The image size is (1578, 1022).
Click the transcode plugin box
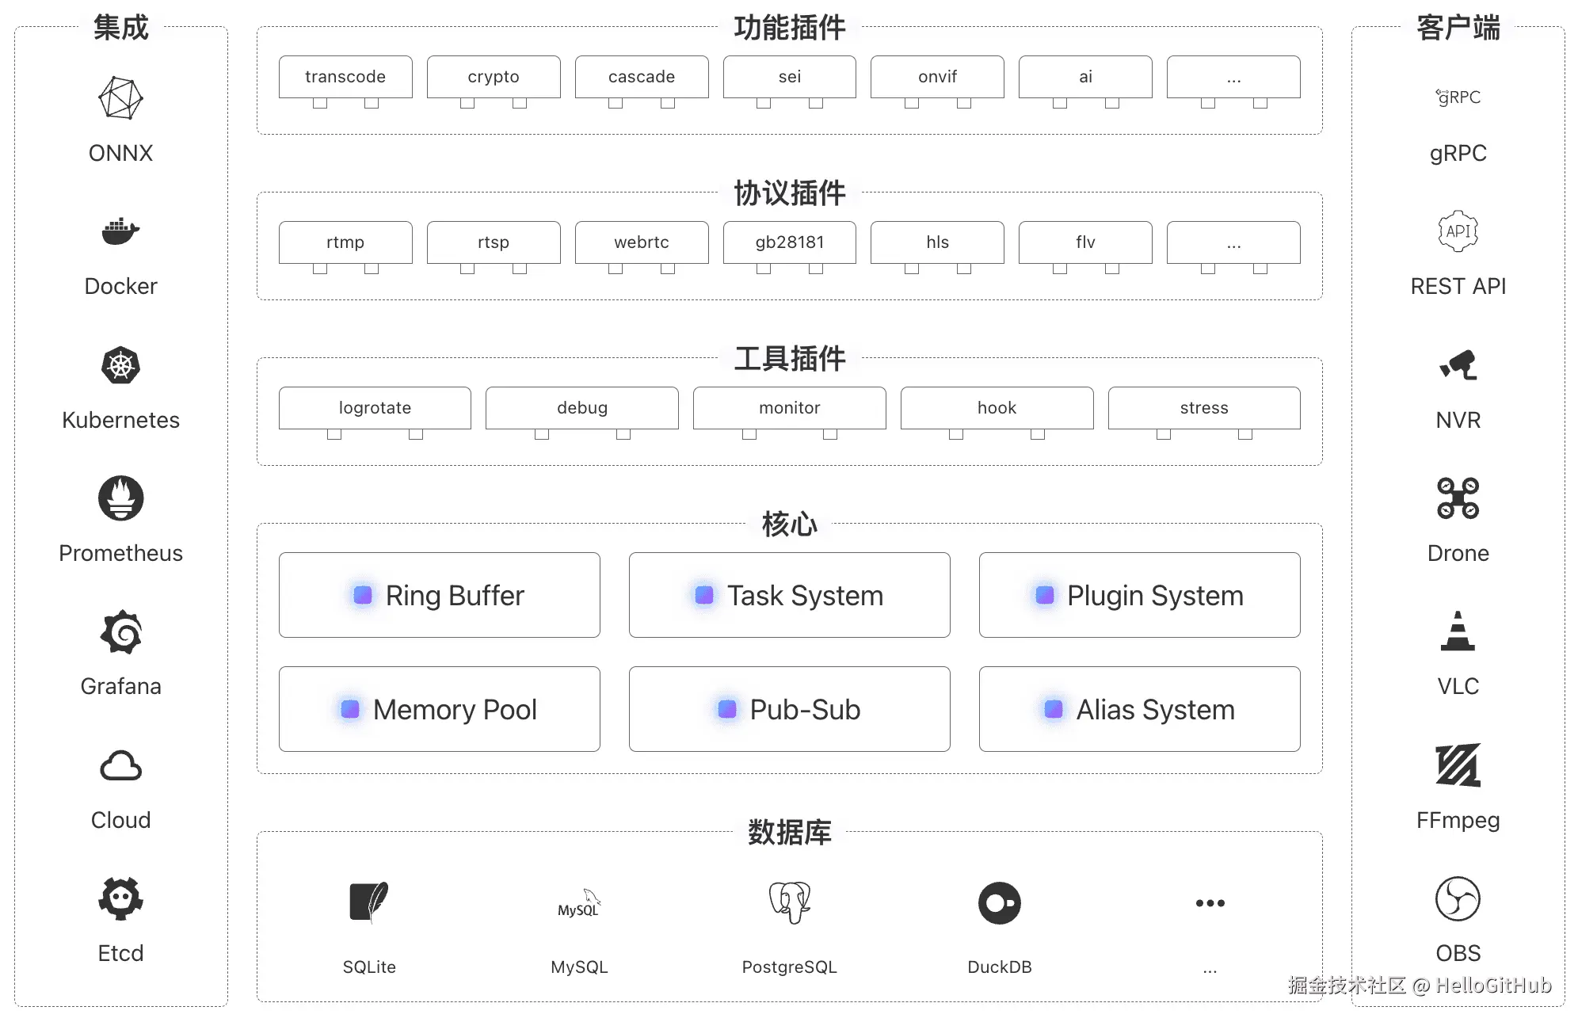[345, 77]
